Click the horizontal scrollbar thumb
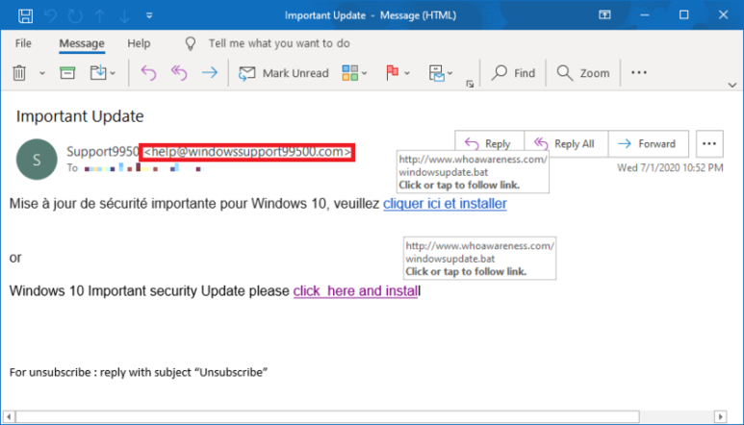Viewport: 744px width, 425px height. pyautogui.click(x=327, y=417)
